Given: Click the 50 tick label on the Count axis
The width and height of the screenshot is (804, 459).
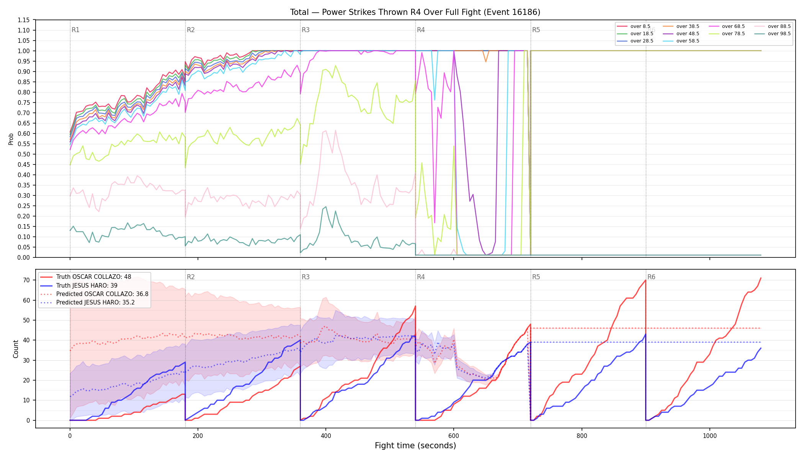Looking at the screenshot, I should (x=26, y=320).
